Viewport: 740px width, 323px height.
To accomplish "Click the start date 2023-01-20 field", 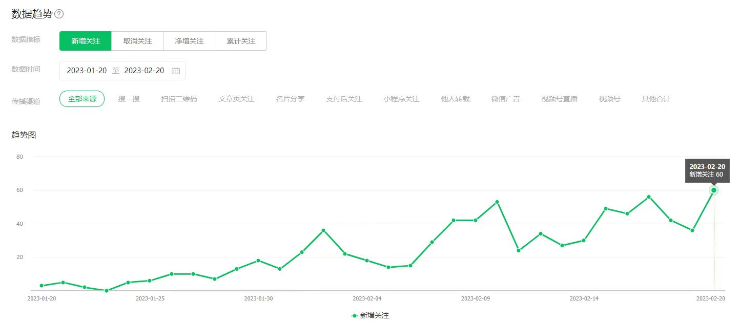I will click(x=87, y=71).
